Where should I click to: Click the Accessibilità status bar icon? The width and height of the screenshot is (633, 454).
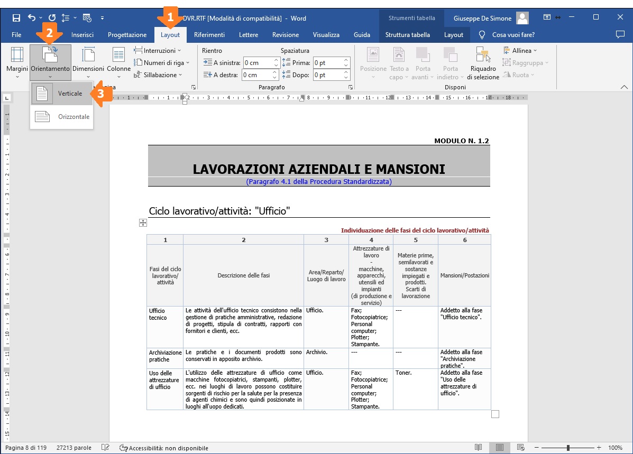pyautogui.click(x=124, y=448)
